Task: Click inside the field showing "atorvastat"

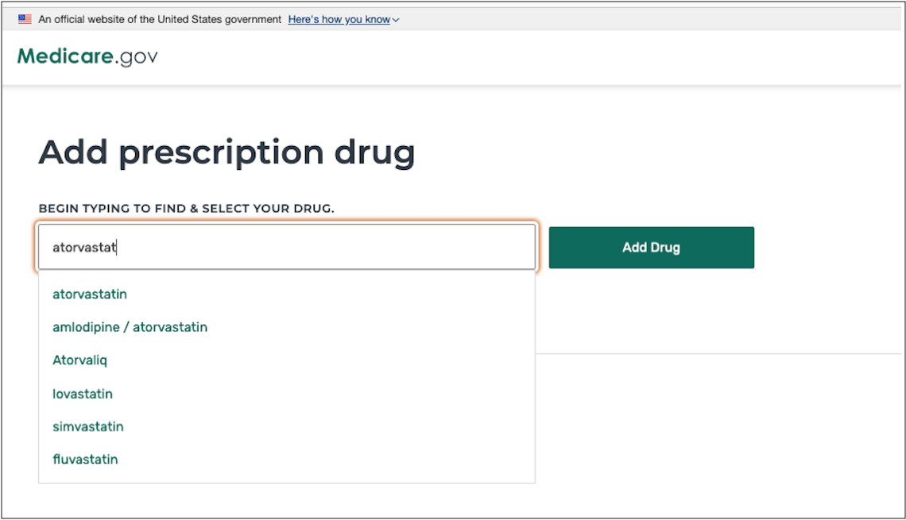Action: [286, 247]
